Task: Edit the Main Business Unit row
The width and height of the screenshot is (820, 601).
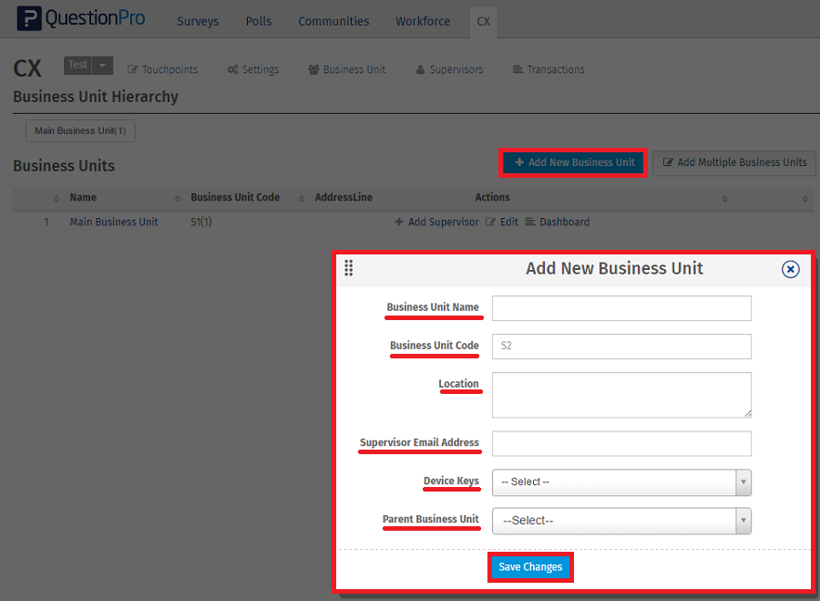Action: (x=502, y=222)
